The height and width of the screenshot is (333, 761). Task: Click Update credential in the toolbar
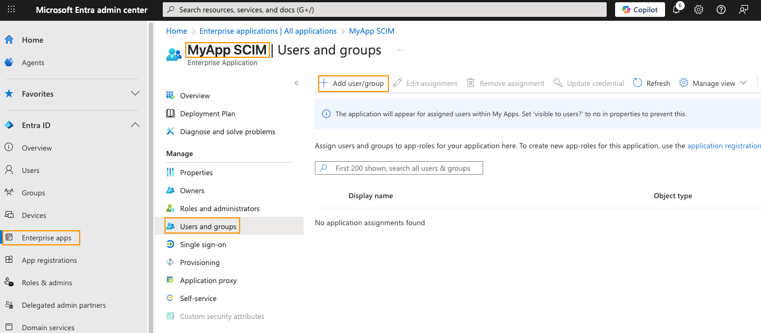pos(589,83)
